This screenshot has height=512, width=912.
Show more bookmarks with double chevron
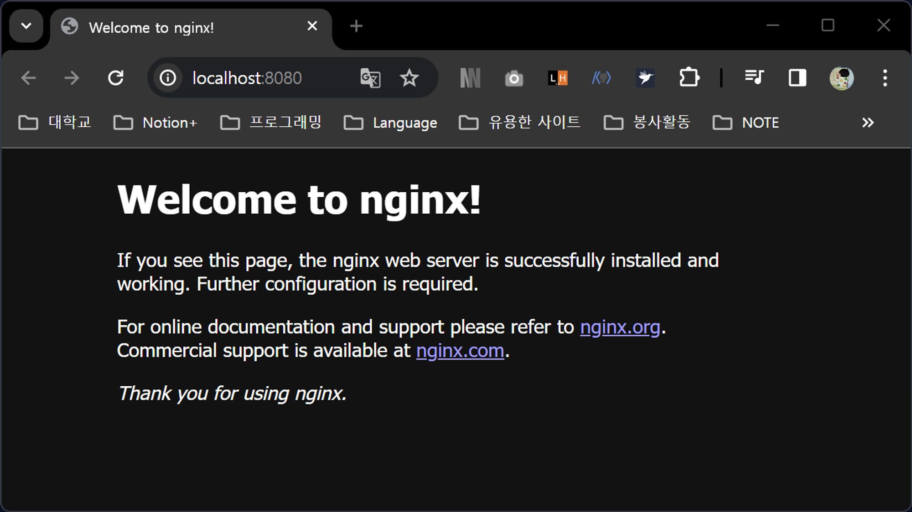click(868, 123)
